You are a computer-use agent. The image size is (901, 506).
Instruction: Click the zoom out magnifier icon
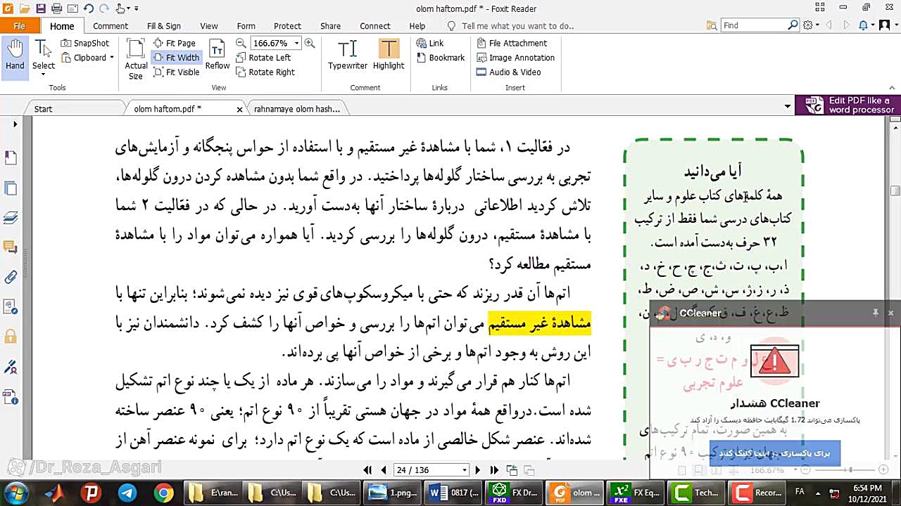pos(241,43)
